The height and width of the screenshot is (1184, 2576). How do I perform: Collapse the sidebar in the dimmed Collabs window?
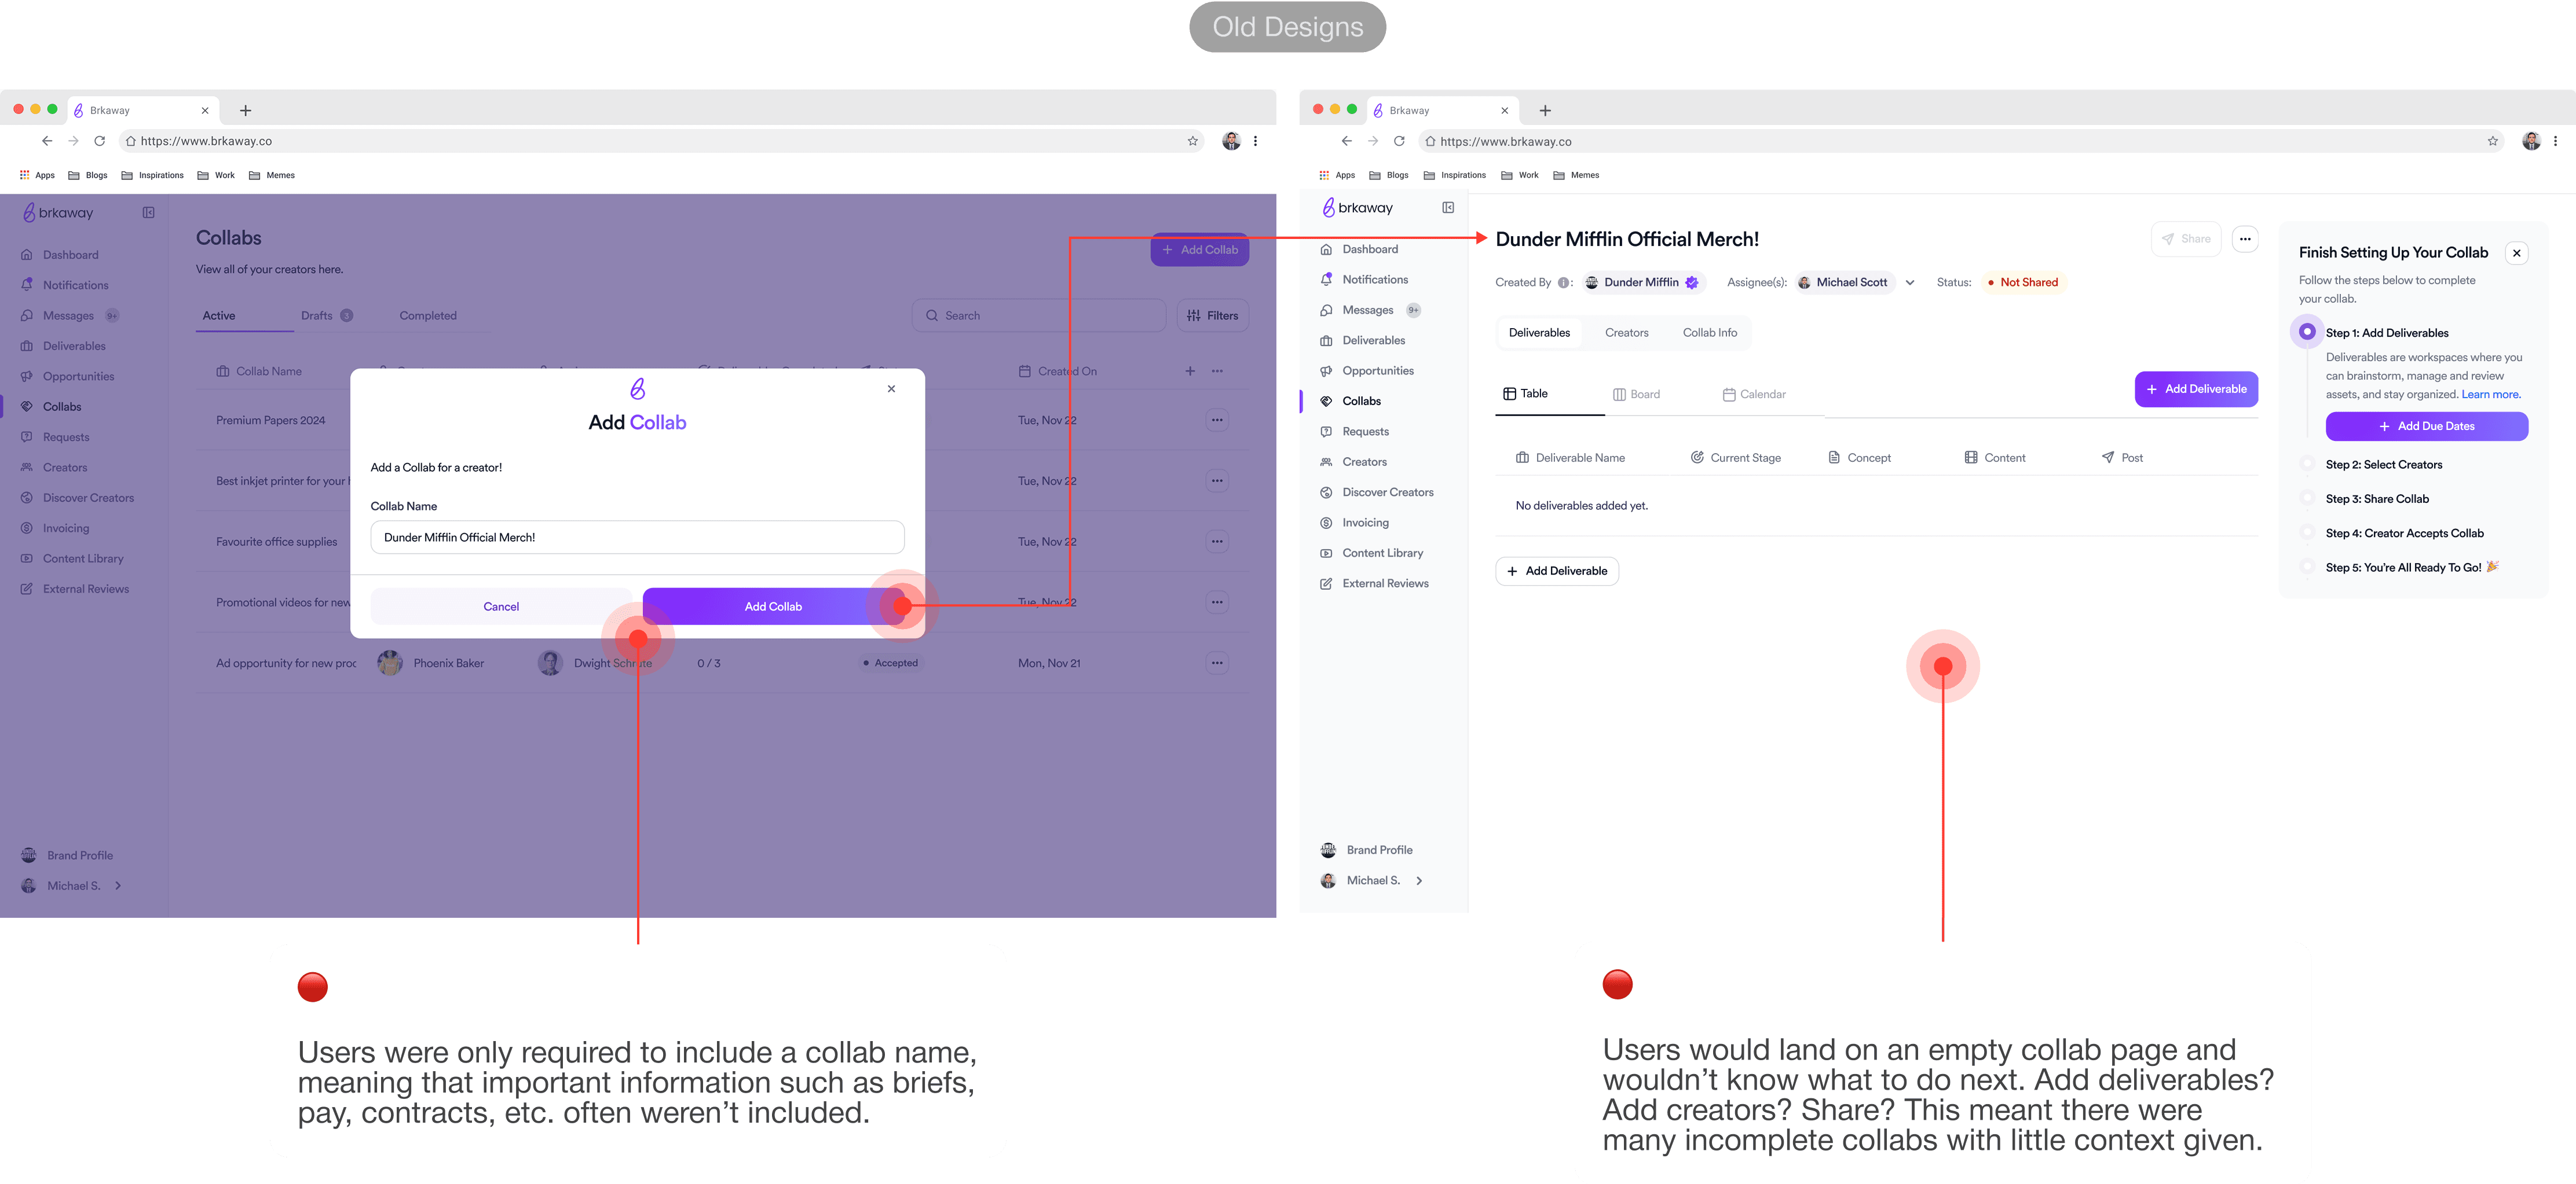tap(148, 212)
